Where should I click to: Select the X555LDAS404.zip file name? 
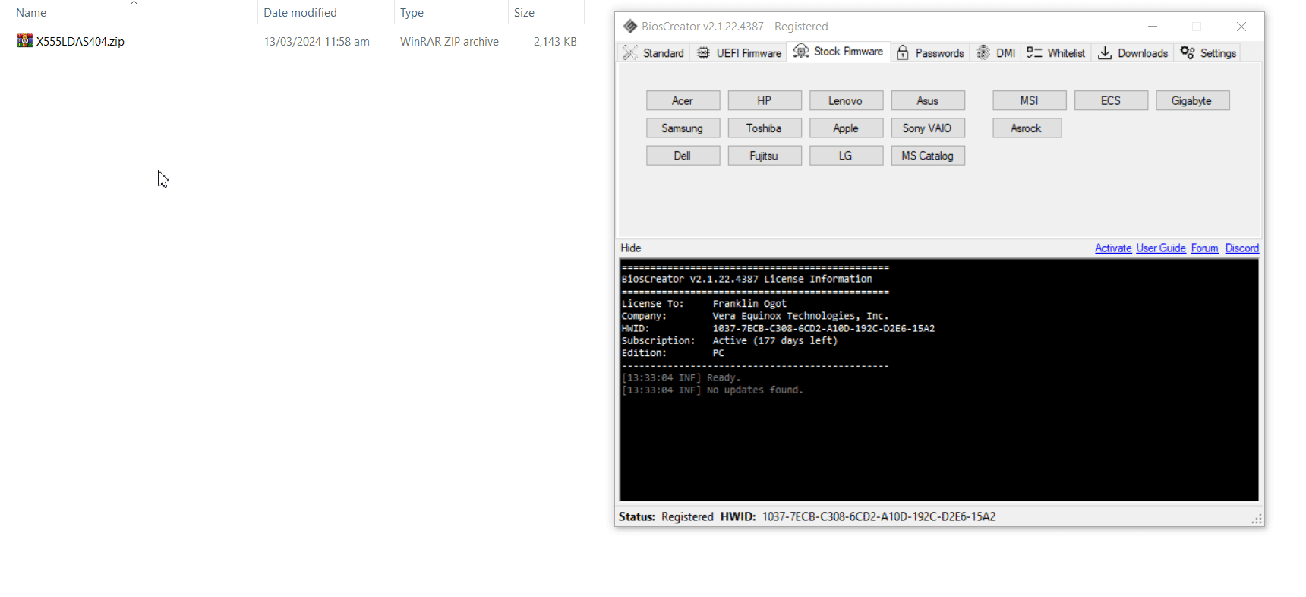click(80, 41)
